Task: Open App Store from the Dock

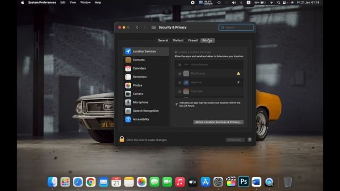Action: click(206, 181)
